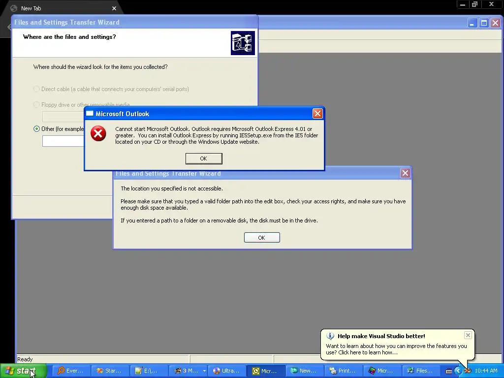Switch to the New... taskbar button

(305, 371)
